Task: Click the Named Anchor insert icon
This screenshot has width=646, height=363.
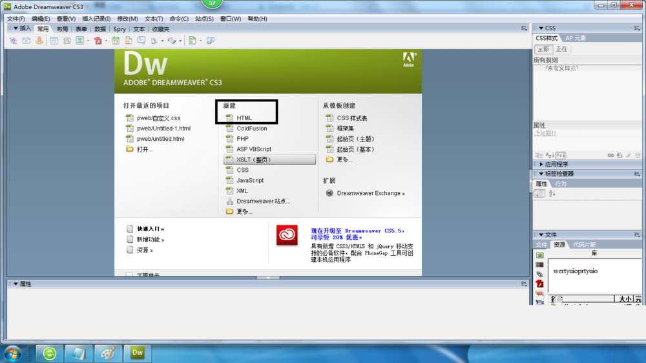Action: [39, 41]
